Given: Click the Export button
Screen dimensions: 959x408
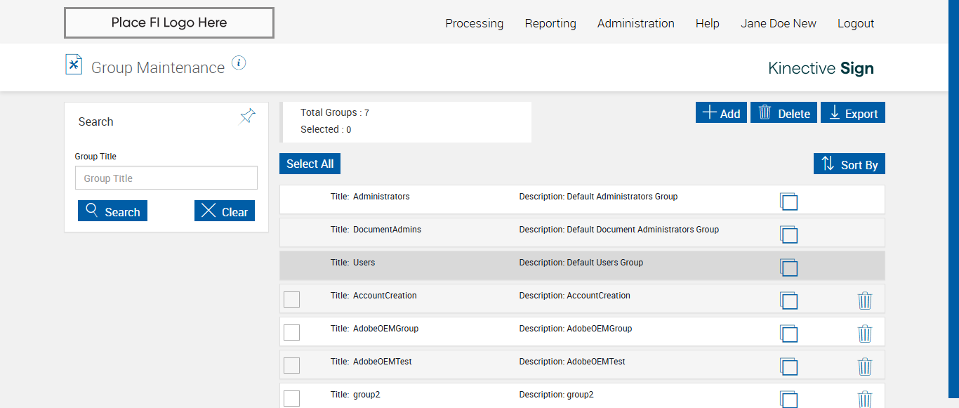Looking at the screenshot, I should tap(854, 113).
